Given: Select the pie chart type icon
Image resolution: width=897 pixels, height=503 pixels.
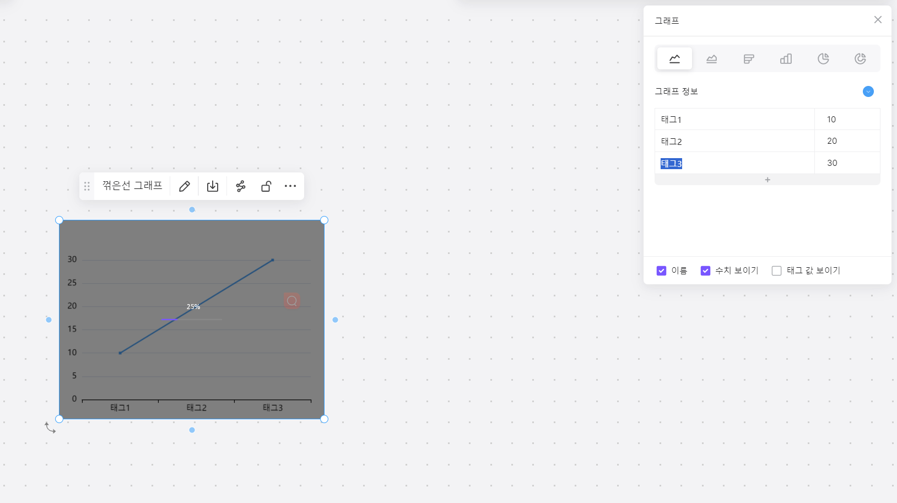Looking at the screenshot, I should (x=823, y=58).
